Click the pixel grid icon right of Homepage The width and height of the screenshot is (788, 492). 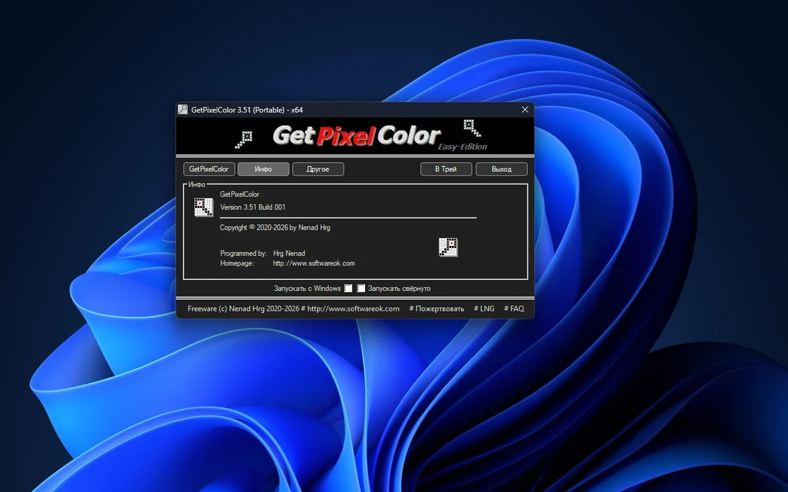coord(448,247)
